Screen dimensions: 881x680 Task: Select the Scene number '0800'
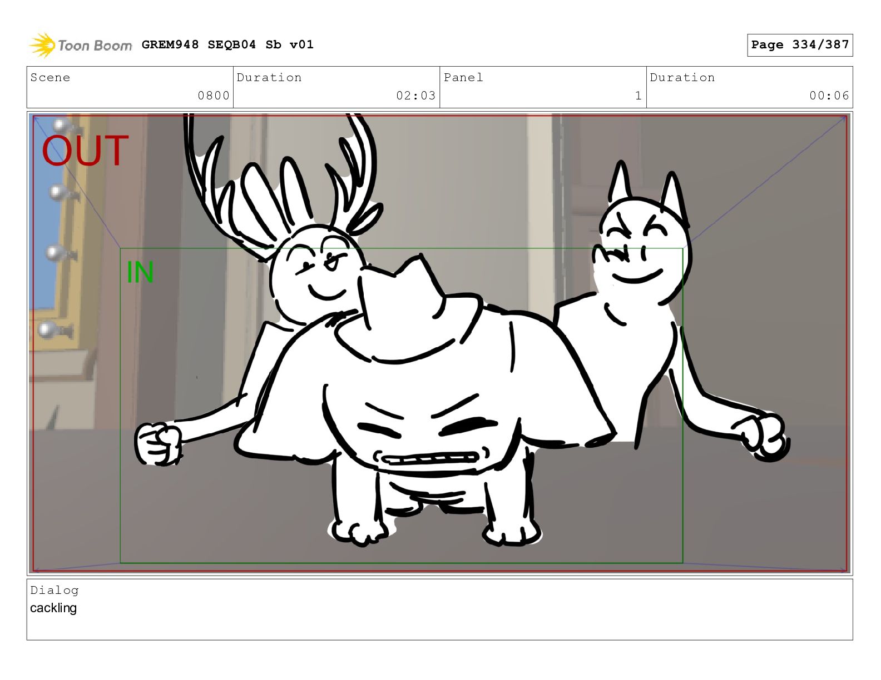(214, 96)
